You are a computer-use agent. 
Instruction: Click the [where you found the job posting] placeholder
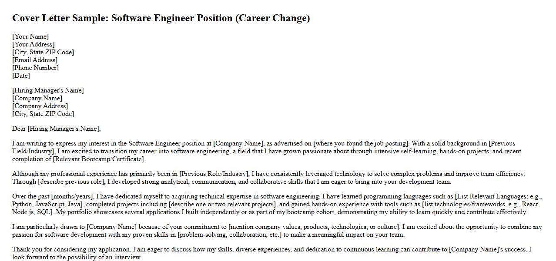click(x=361, y=143)
